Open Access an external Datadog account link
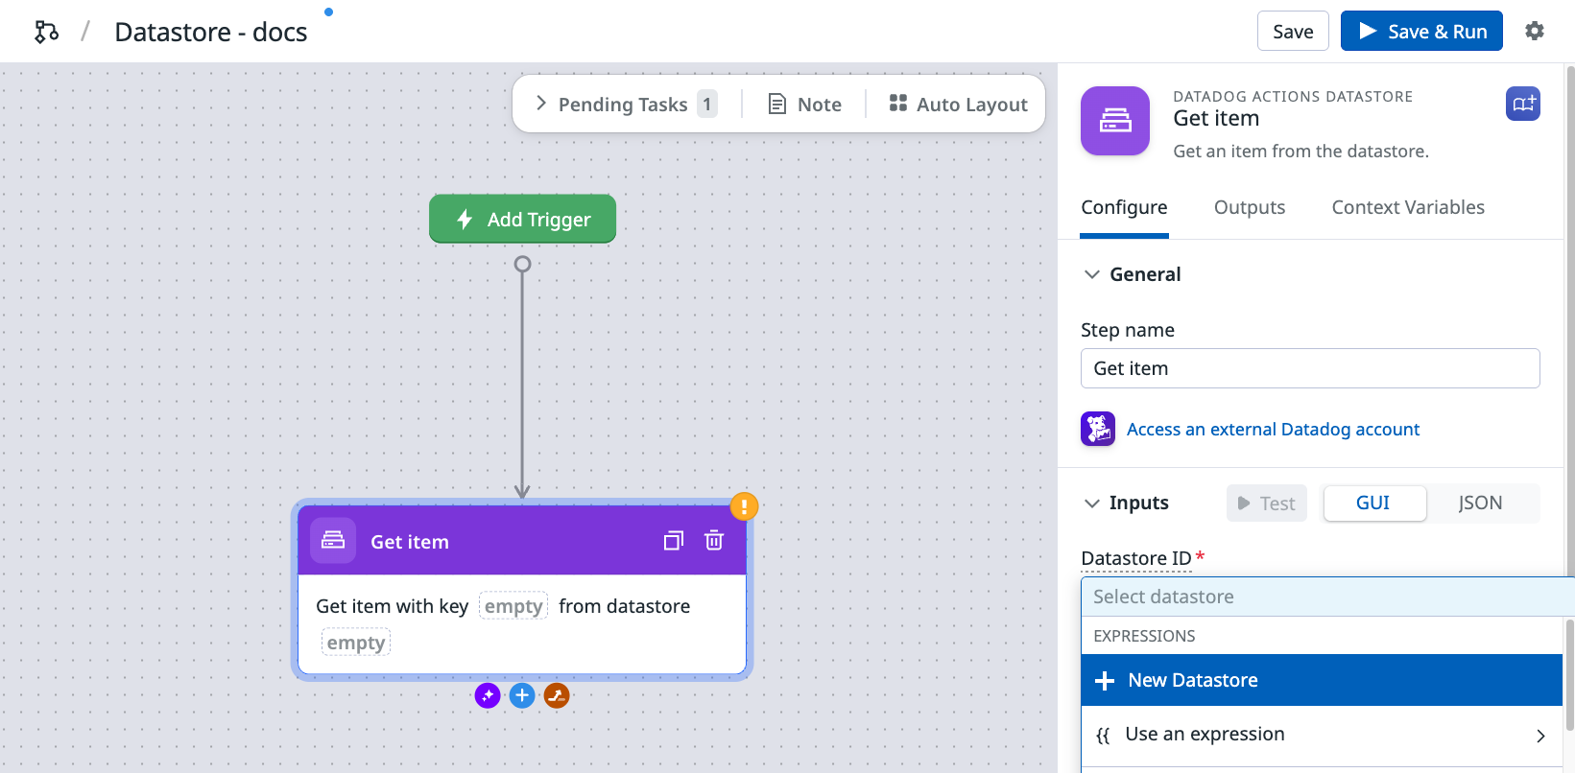The width and height of the screenshot is (1575, 773). 1272,430
